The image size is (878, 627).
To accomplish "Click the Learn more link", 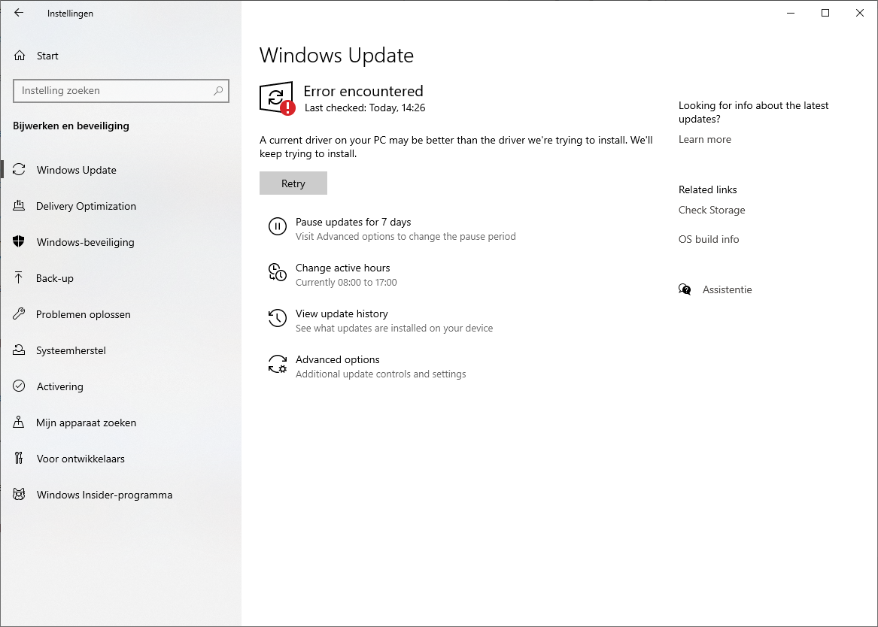I will (x=705, y=139).
